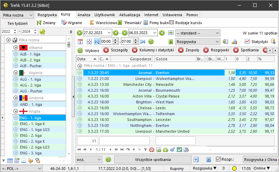Open the calendar date picker icon
The width and height of the screenshot is (279, 172).
click(80, 41)
